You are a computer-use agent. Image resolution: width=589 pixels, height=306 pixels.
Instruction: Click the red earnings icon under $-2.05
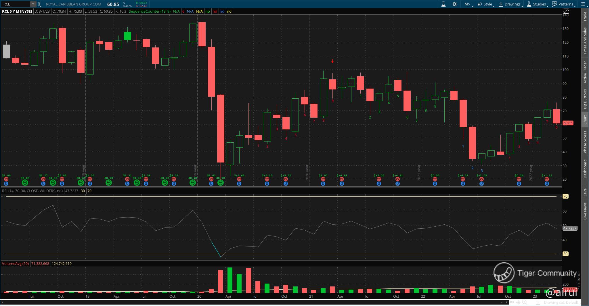tap(481, 179)
